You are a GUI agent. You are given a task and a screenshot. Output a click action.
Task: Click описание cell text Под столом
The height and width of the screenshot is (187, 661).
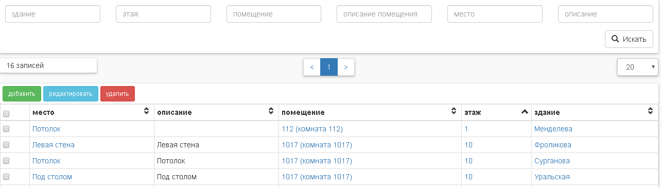click(177, 177)
